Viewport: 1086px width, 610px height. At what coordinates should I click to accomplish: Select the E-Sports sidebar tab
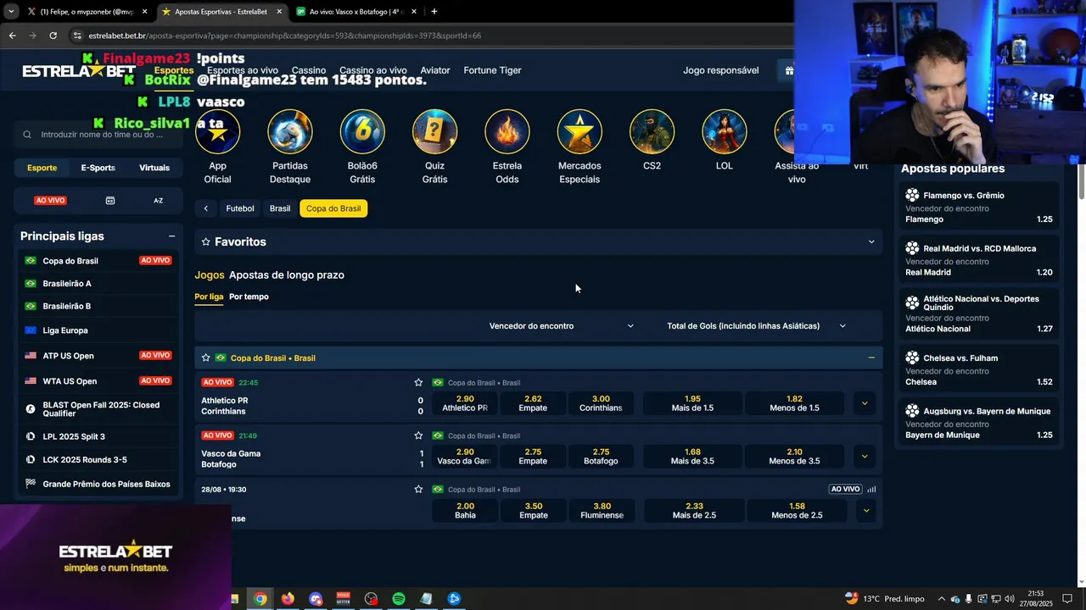tap(98, 168)
